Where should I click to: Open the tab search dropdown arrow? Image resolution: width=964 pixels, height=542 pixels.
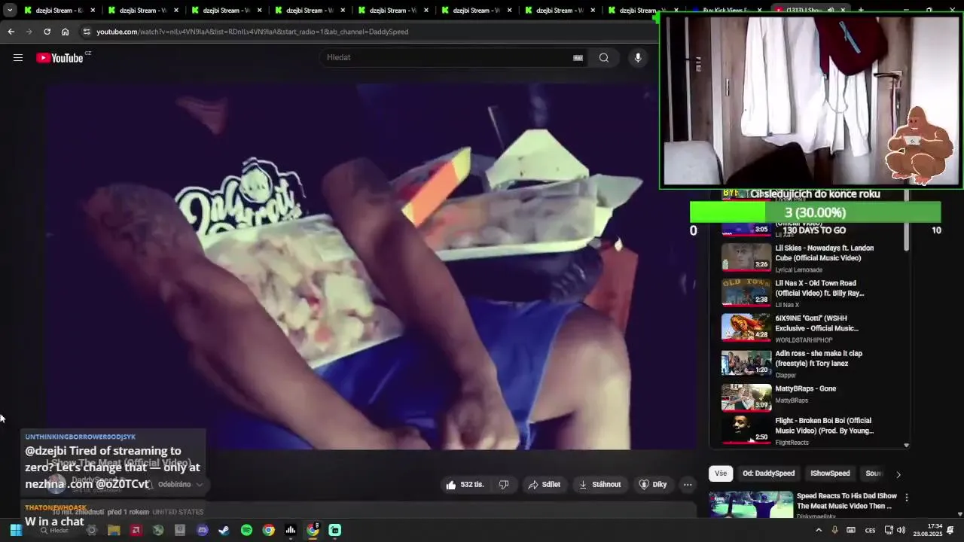point(10,11)
